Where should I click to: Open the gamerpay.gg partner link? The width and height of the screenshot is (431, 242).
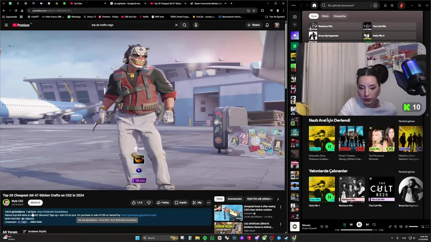(x=138, y=215)
